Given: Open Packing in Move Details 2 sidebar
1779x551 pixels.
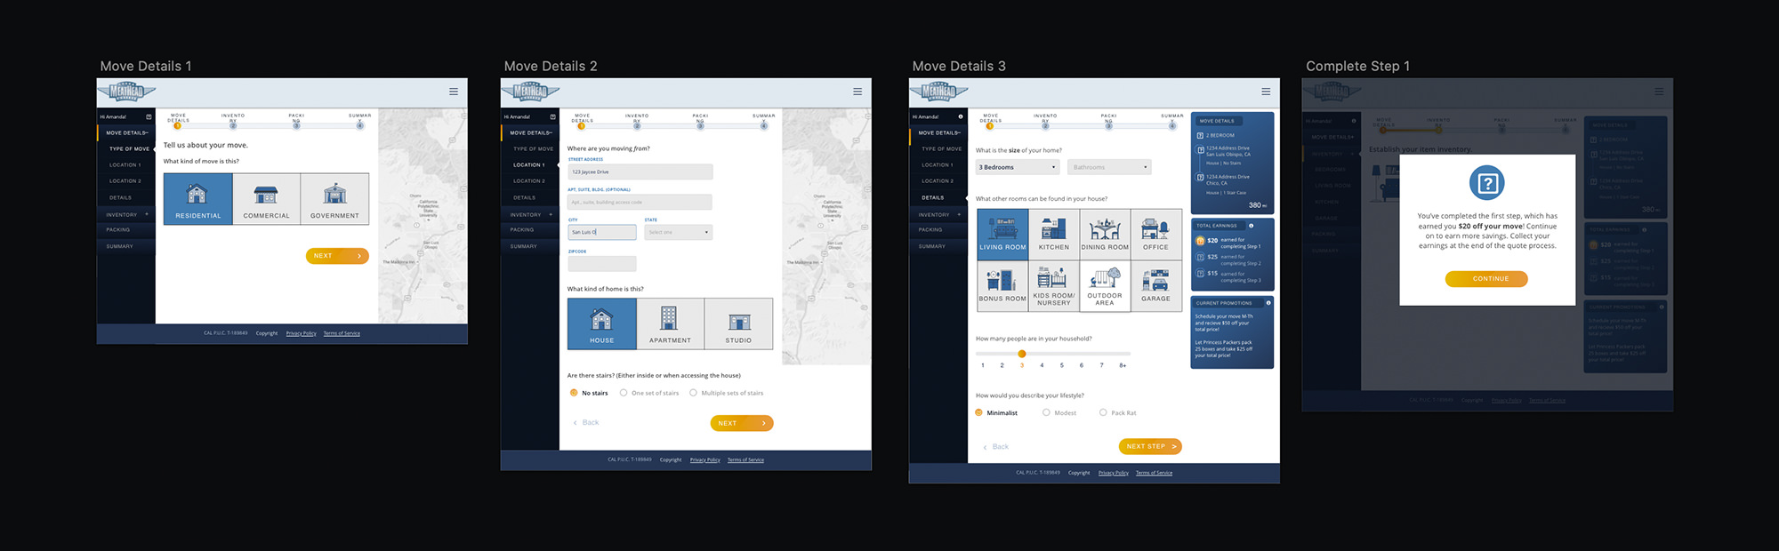Looking at the screenshot, I should point(522,229).
